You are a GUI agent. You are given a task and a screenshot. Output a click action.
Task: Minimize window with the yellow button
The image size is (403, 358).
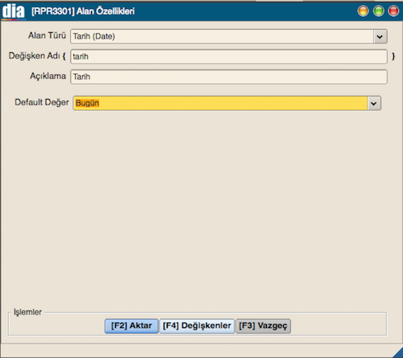point(363,11)
